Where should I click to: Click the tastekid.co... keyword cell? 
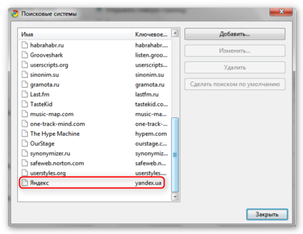coord(151,104)
